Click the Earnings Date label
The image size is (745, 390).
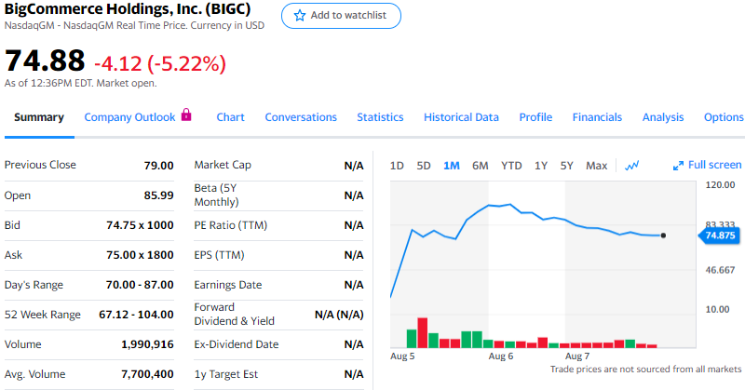point(227,285)
